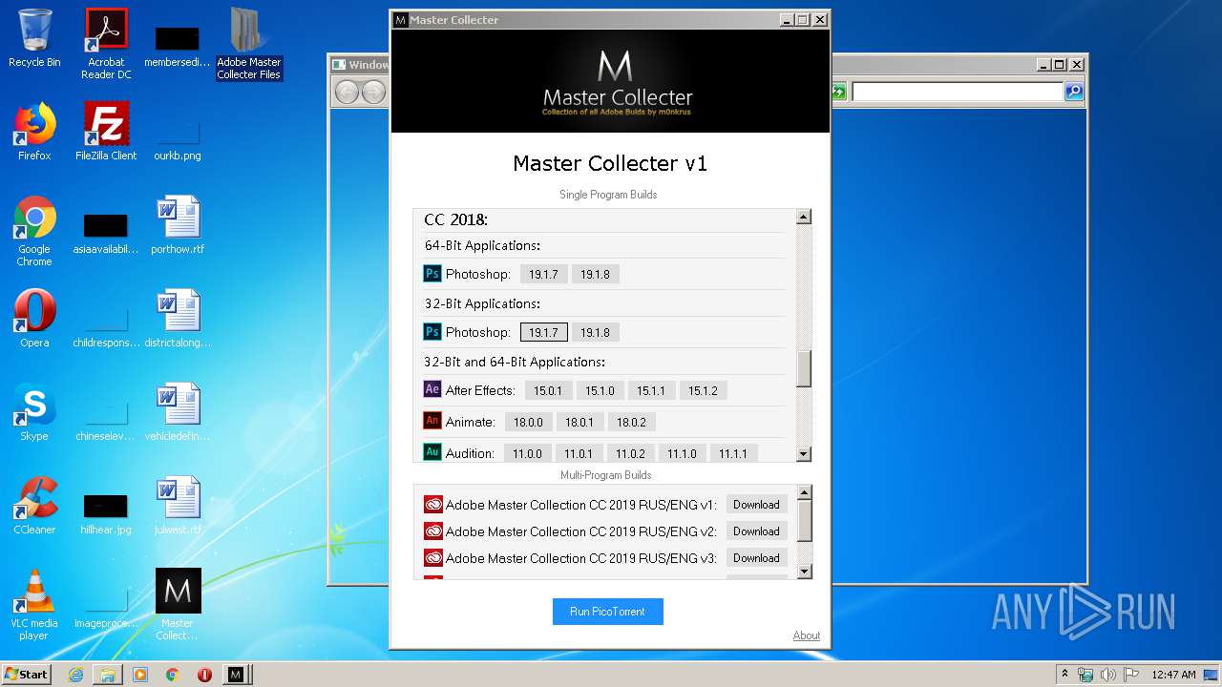
Task: Download Adobe Master Collection CC 2019 v3
Action: click(x=756, y=558)
